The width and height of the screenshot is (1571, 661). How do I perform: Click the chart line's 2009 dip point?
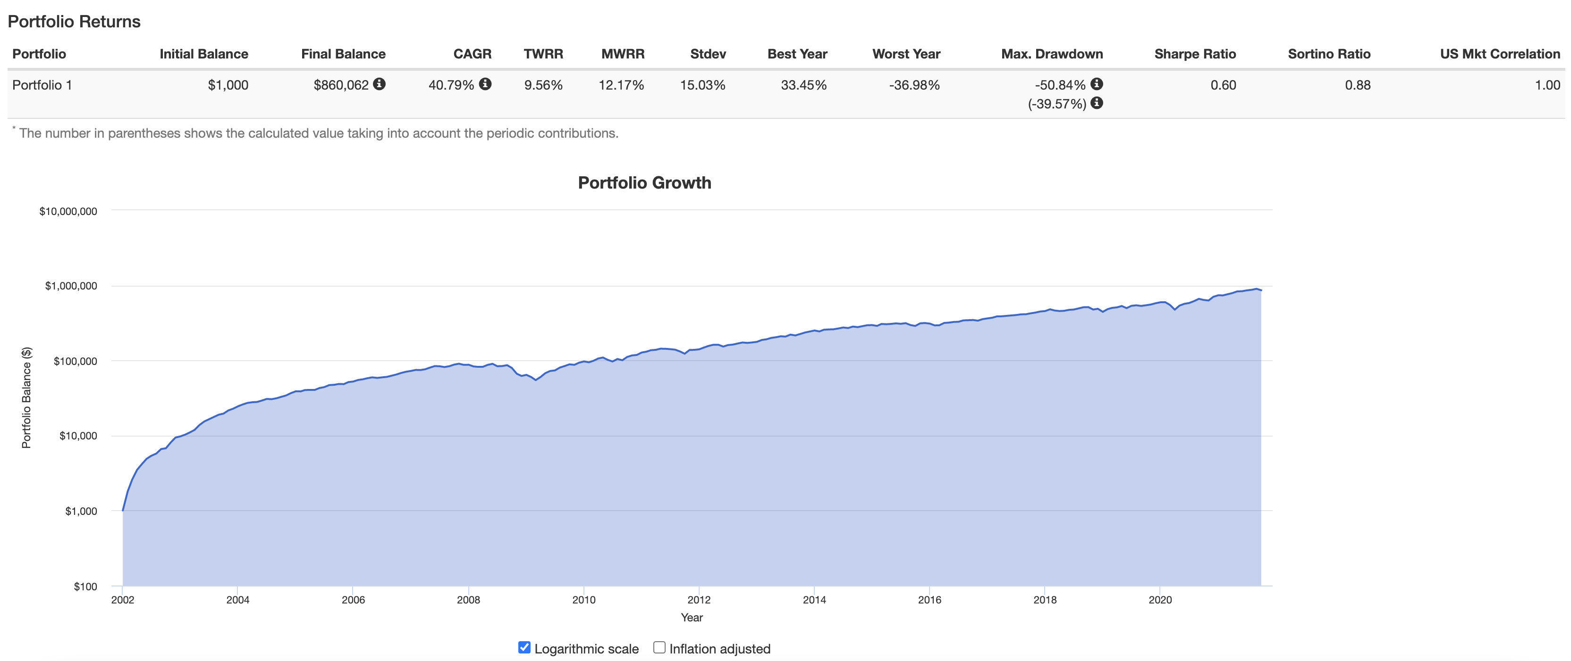[x=535, y=380]
